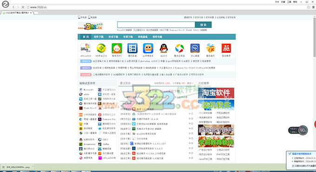Select the 安卓下载 navigation tab
This screenshot has height=172, width=316.
(113, 37)
